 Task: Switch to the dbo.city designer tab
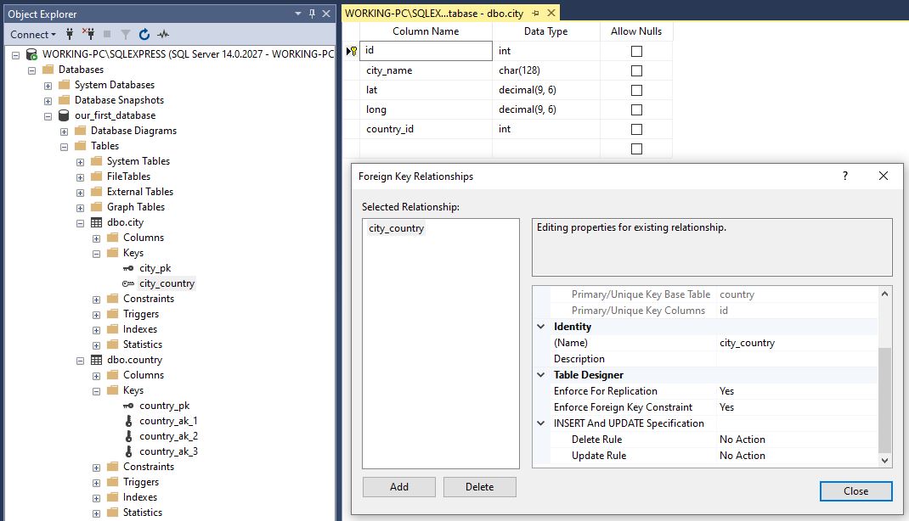[434, 13]
